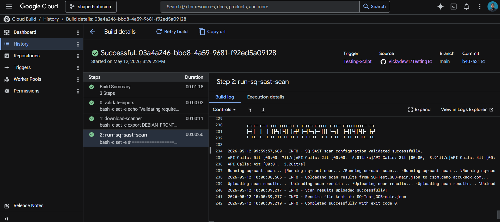
Task: Click the blue Search button
Action: pos(375,7)
